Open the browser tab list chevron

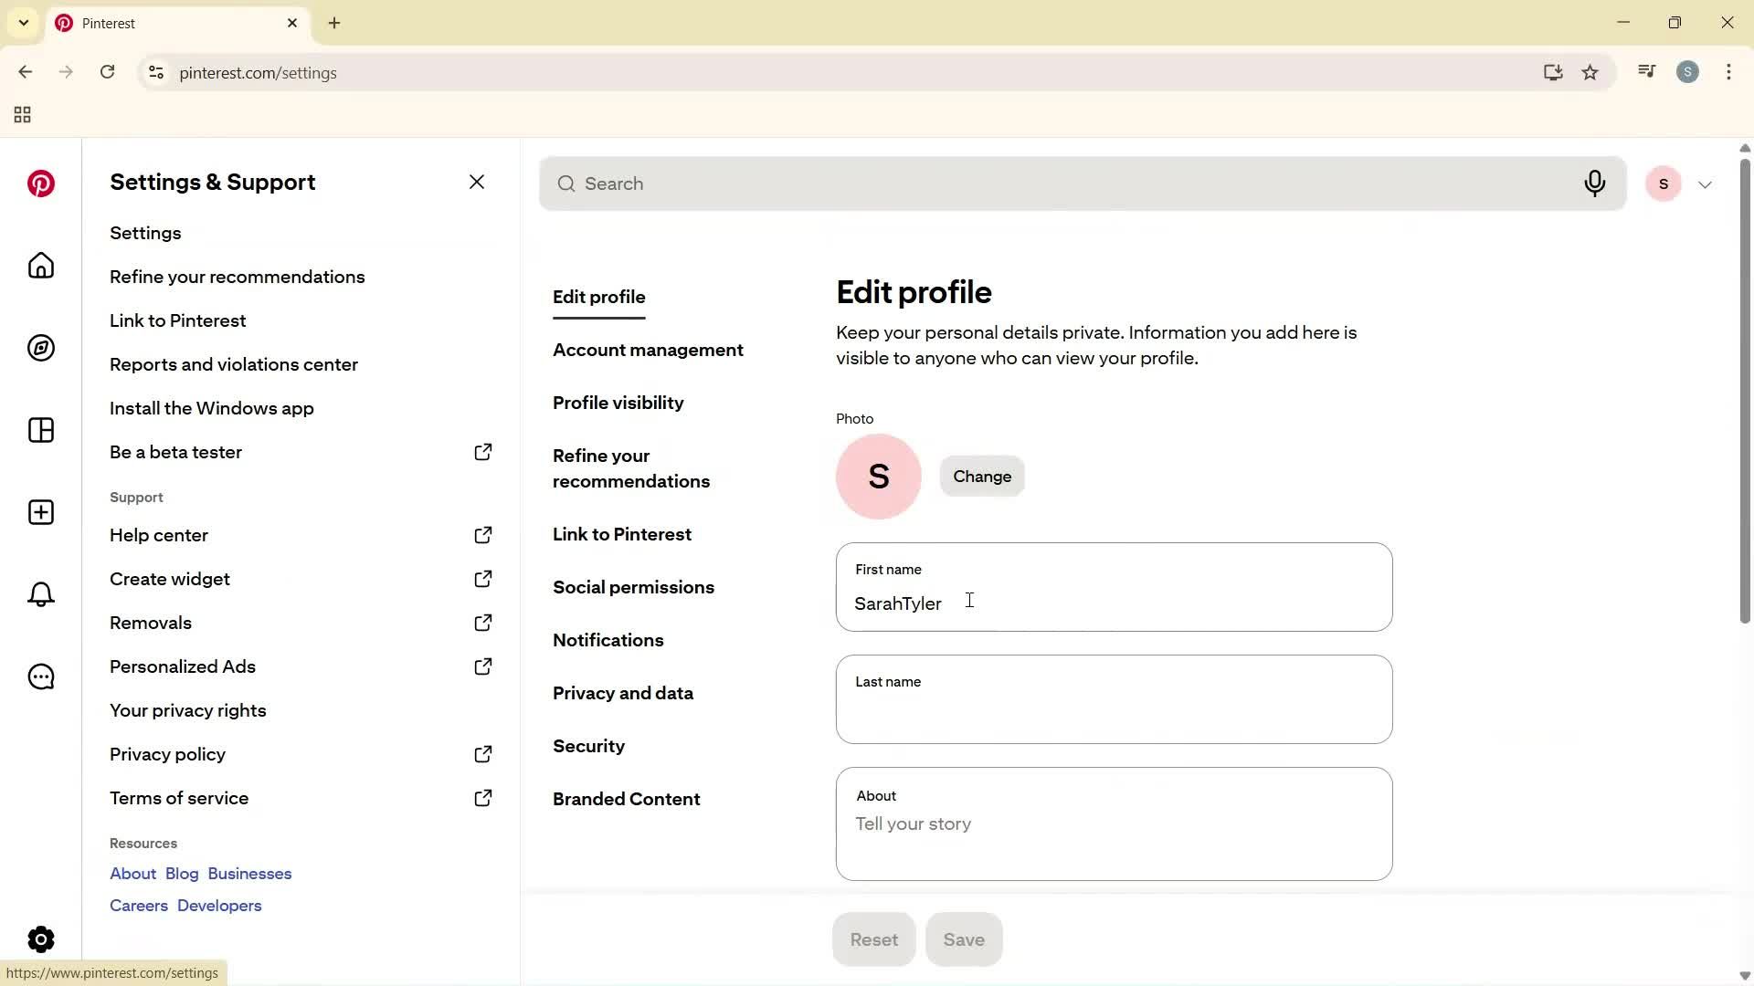[24, 23]
